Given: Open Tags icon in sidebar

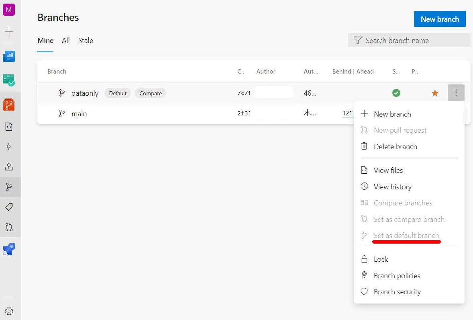Looking at the screenshot, I should (x=9, y=207).
